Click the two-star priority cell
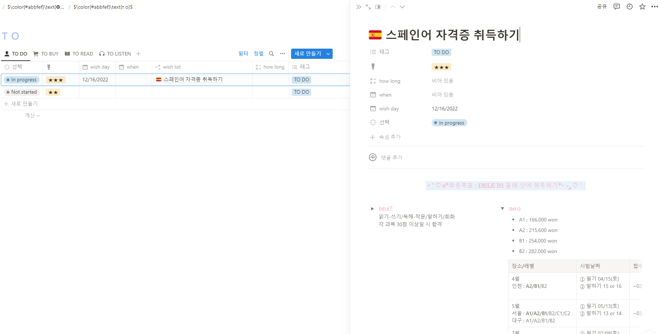The height and width of the screenshot is (334, 658). pos(53,93)
